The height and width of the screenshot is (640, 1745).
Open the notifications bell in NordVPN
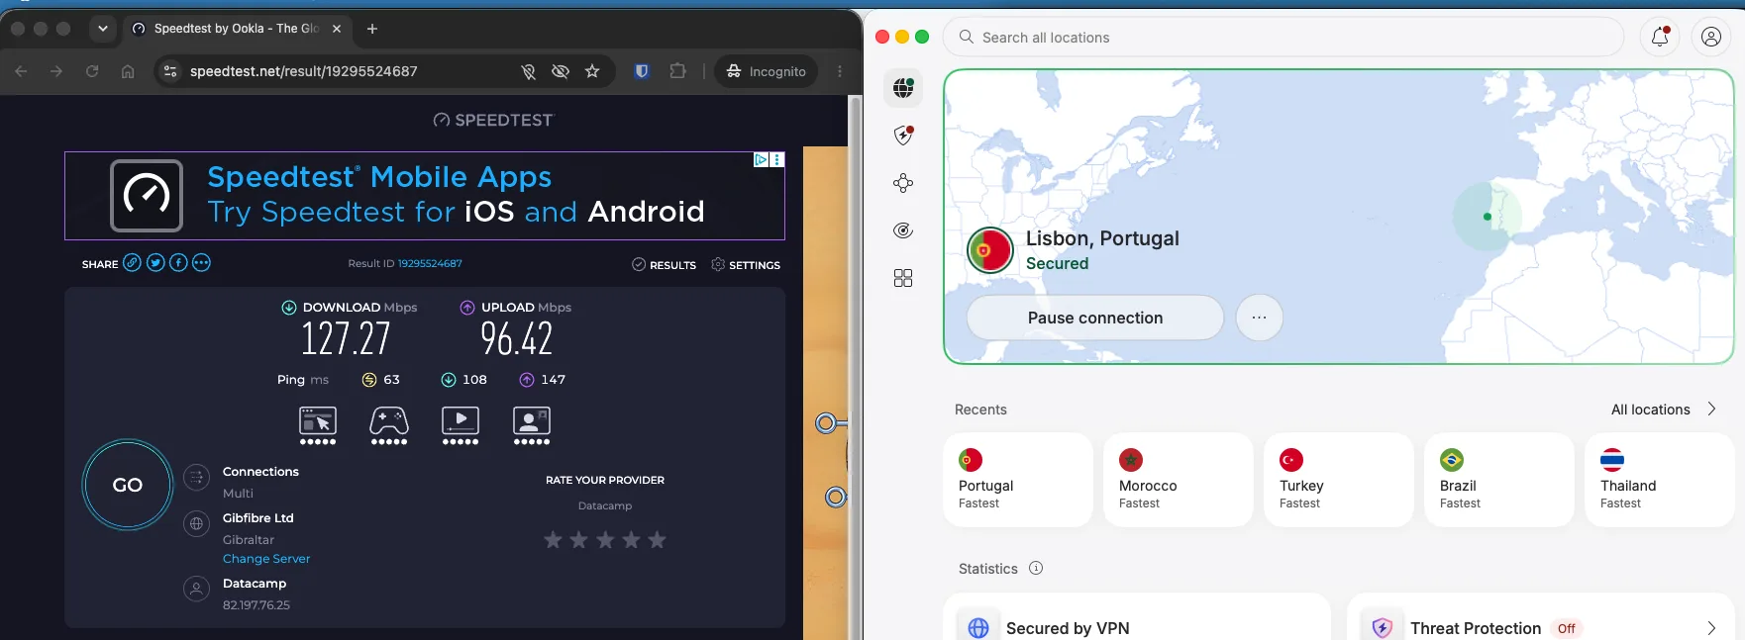click(x=1661, y=37)
